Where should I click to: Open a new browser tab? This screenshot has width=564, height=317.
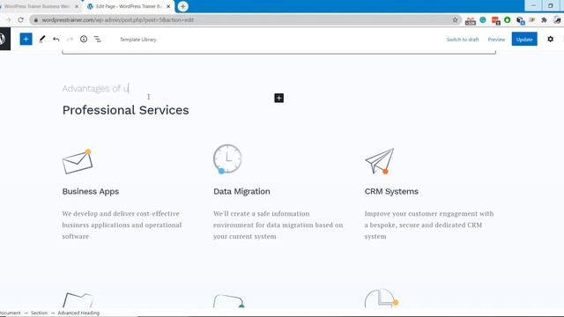pos(182,6)
